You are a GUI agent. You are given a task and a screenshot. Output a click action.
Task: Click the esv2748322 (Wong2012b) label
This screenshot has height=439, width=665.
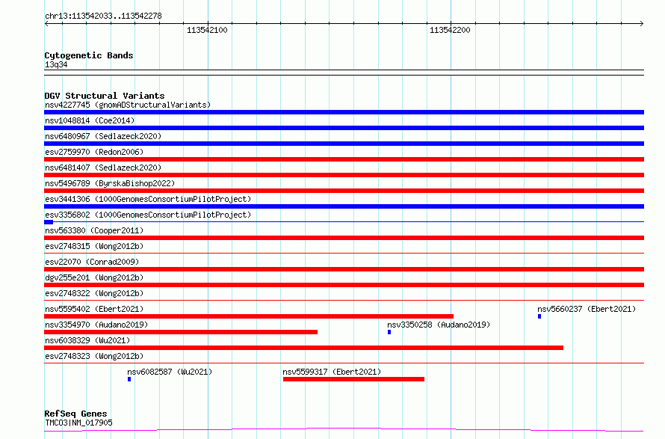tap(94, 293)
